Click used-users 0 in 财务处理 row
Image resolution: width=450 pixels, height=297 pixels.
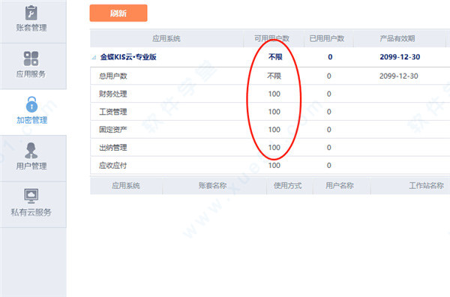[329, 94]
